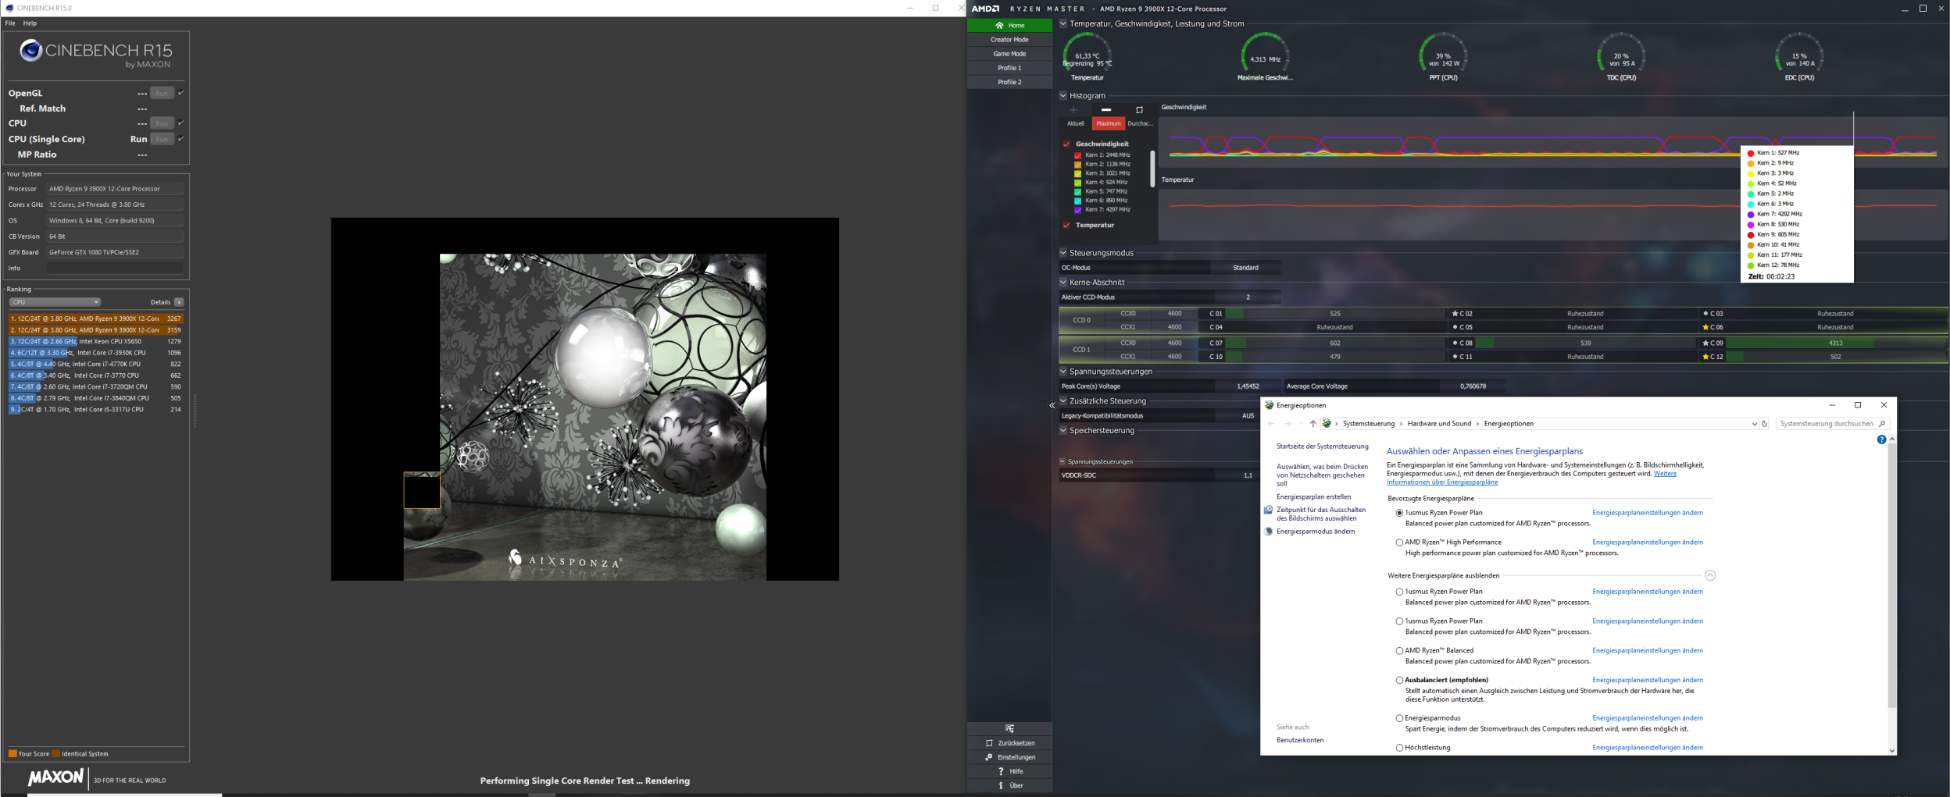Collapse the Zusätzliche Steuerung section
This screenshot has width=1950, height=797.
pyautogui.click(x=1063, y=401)
